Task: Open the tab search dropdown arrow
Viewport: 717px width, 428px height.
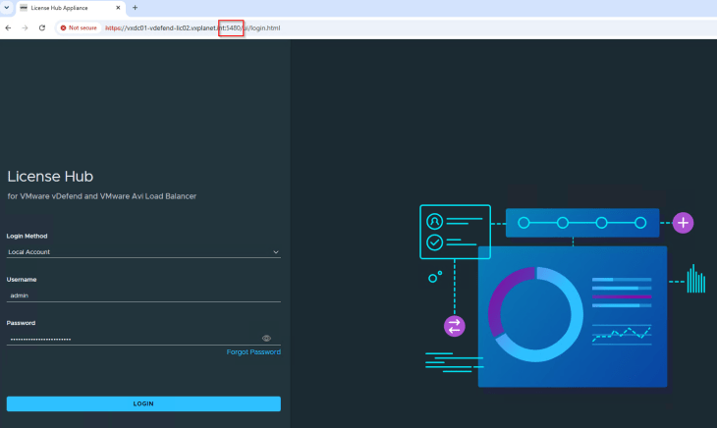Action: point(7,8)
